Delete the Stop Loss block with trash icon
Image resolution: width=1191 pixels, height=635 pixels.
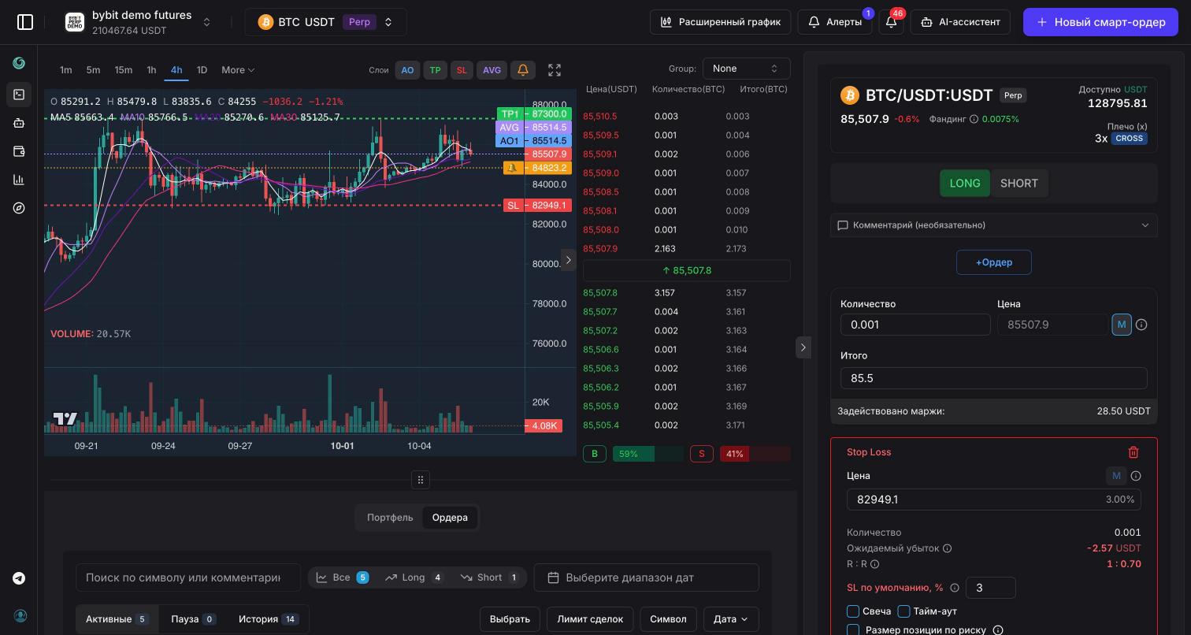click(1133, 452)
